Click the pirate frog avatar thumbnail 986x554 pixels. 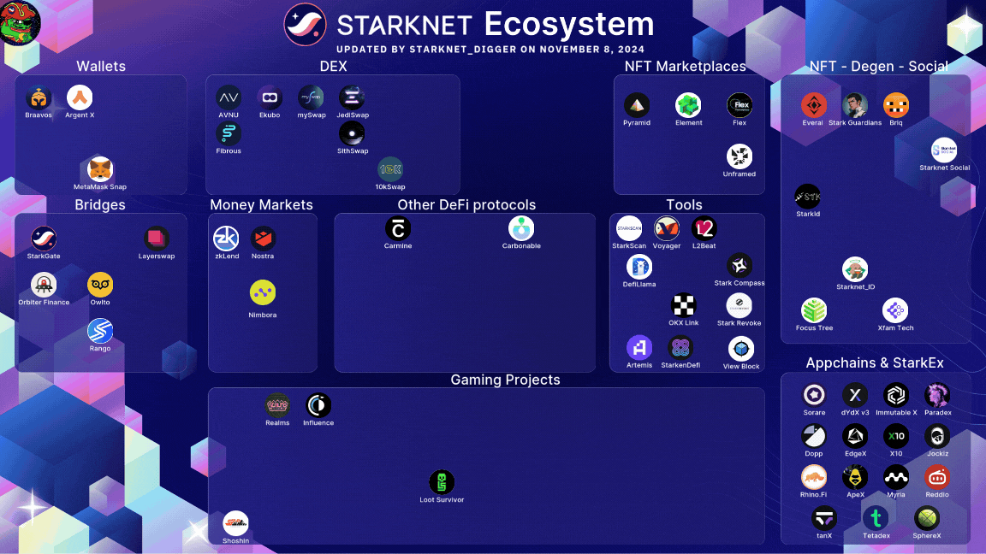coord(19,22)
